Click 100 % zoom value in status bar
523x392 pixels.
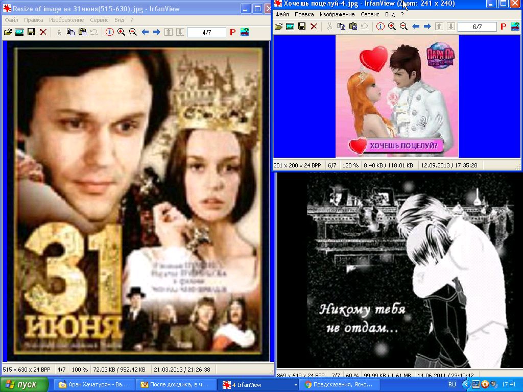(80, 370)
